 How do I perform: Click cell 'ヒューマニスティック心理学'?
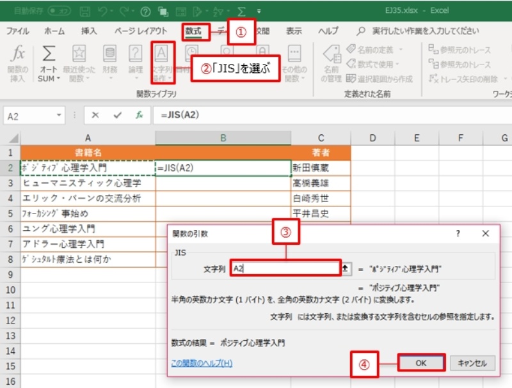point(88,183)
